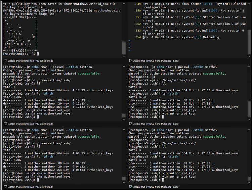Click scroll-down arrow in node2 terminal
252x190 pixels.
(x=124, y=119)
